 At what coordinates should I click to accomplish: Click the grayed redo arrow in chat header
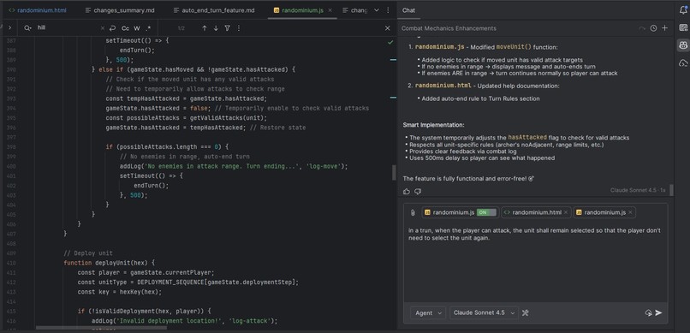(642, 28)
